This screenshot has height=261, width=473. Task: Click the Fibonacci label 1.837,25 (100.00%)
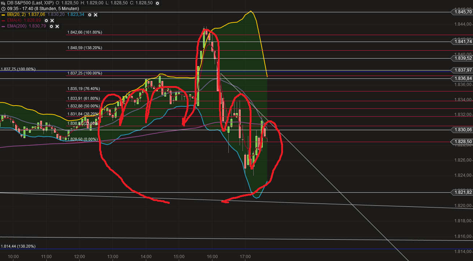(x=85, y=73)
